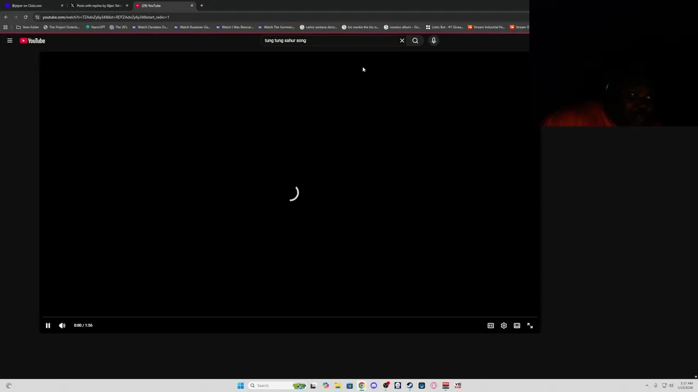This screenshot has width=698, height=392.
Task: Run search with magnifying glass button
Action: coord(415,40)
